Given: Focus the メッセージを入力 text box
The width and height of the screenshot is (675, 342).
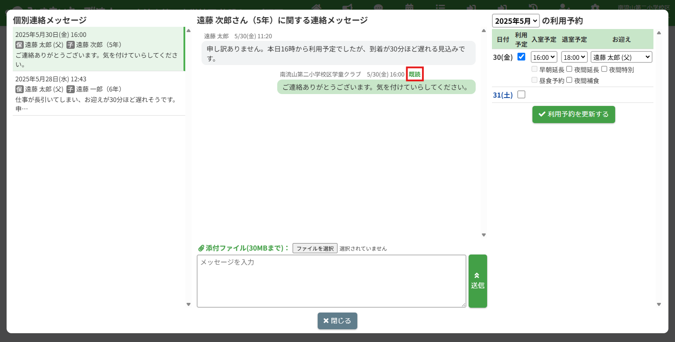Looking at the screenshot, I should [331, 281].
